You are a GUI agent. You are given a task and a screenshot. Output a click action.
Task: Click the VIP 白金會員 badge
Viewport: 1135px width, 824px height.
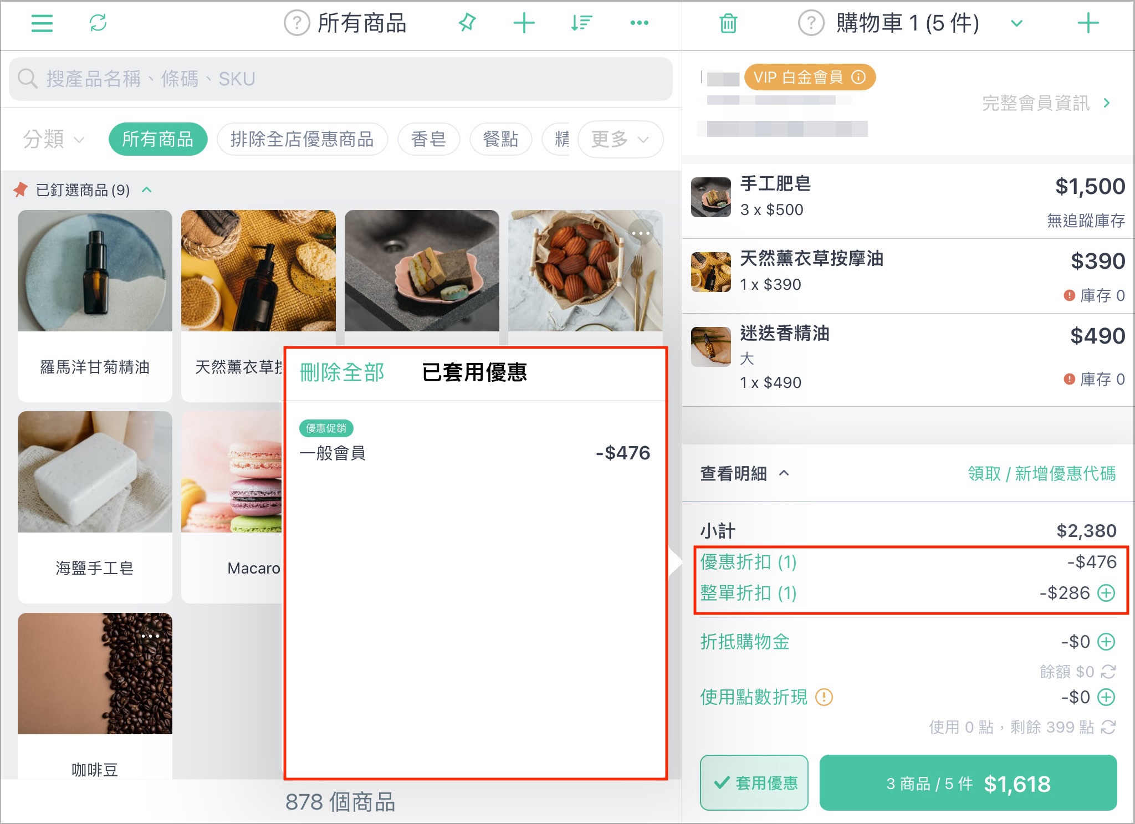pyautogui.click(x=810, y=77)
